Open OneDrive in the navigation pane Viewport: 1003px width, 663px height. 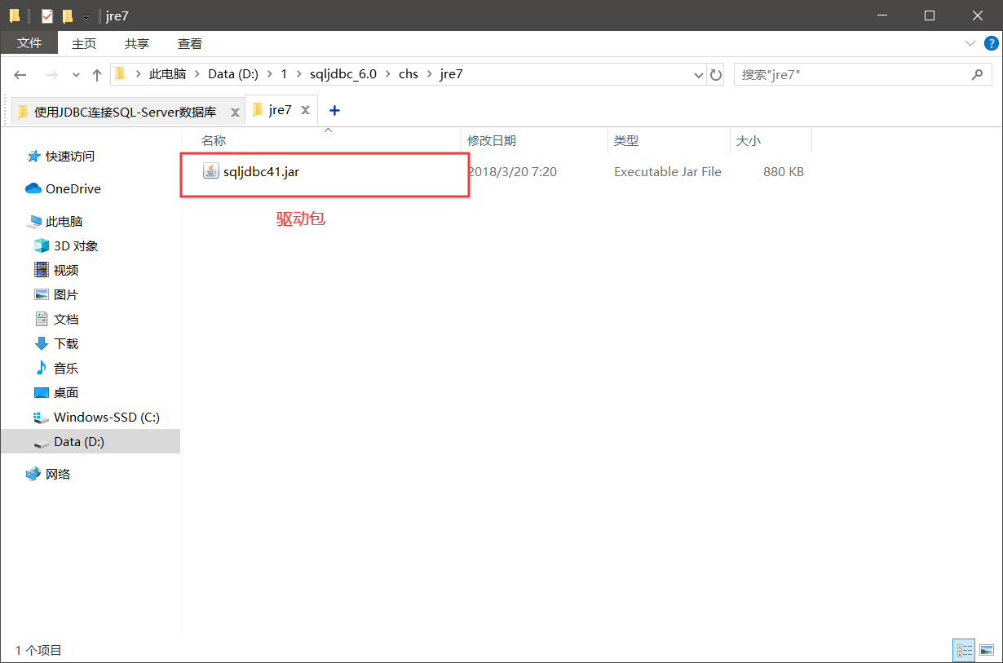73,188
